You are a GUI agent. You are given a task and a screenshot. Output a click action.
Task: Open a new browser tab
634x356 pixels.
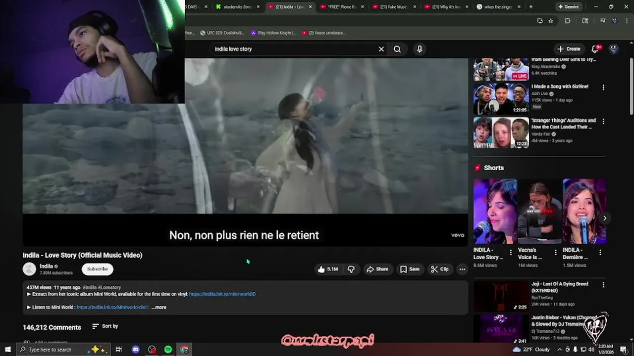[x=530, y=7]
